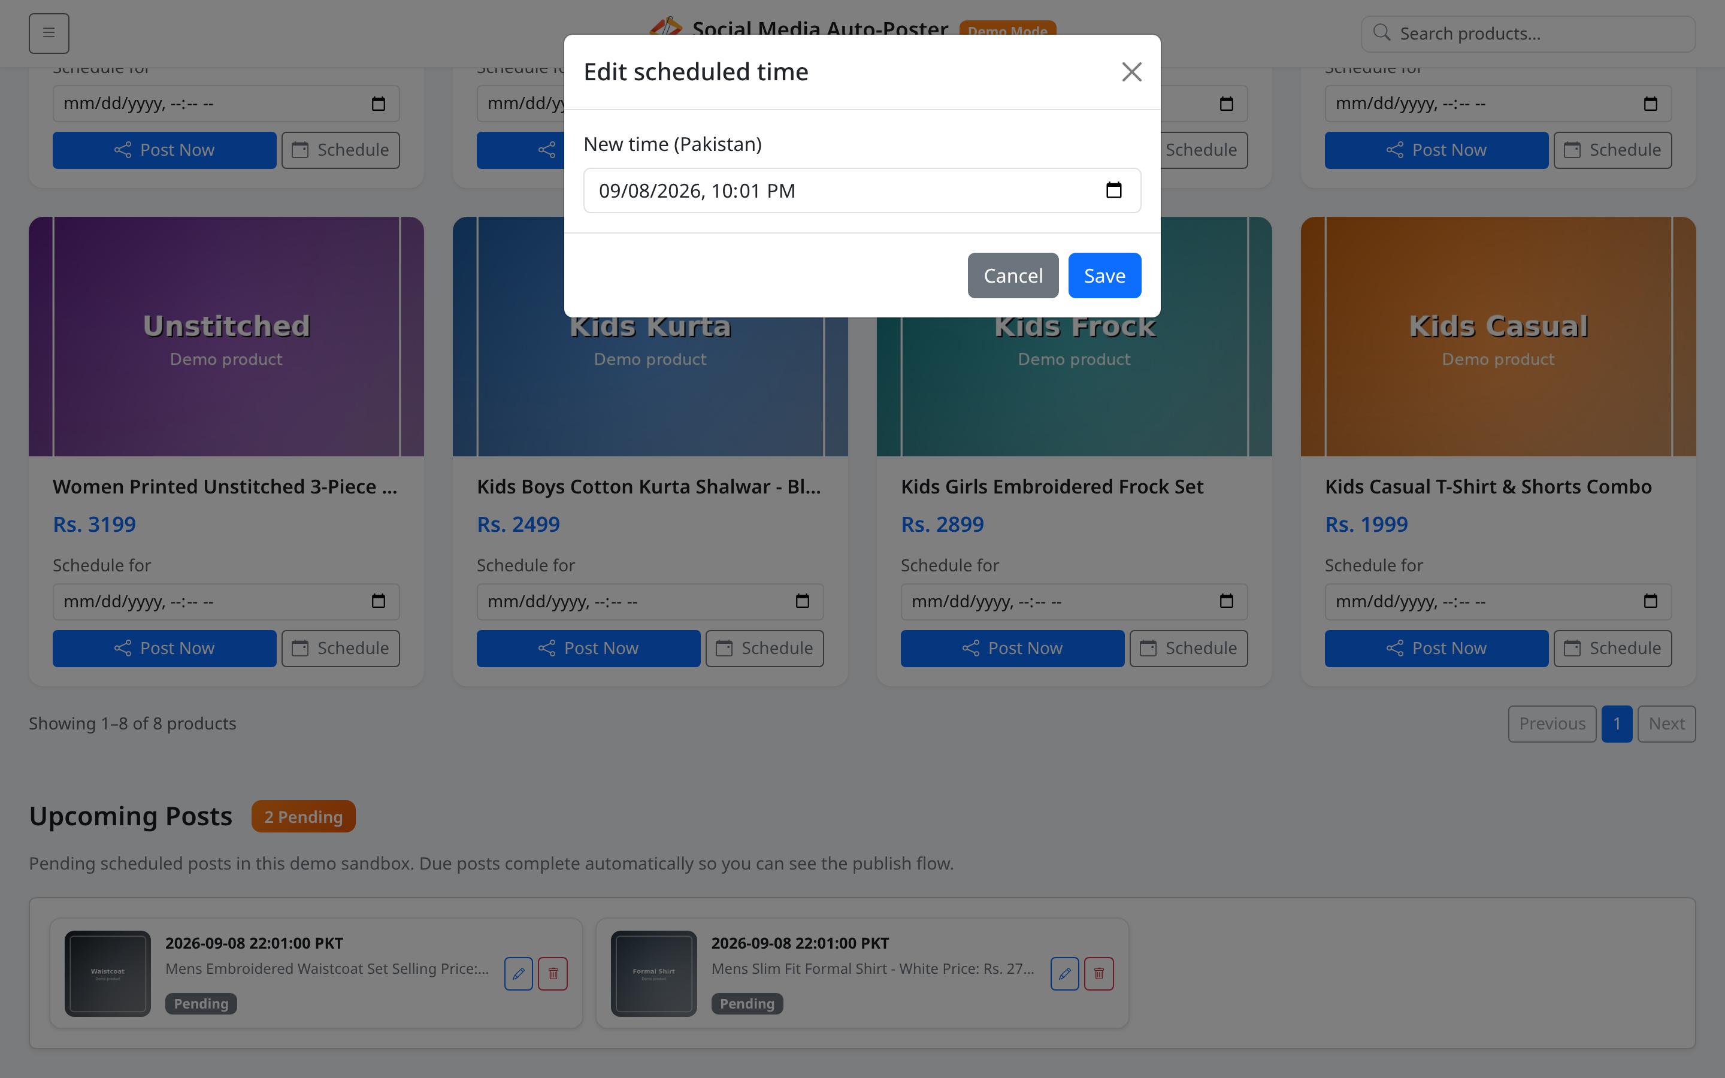This screenshot has height=1078, width=1725.
Task: Schedule the Kids Casual T-Shirt Combo
Action: tap(1612, 648)
